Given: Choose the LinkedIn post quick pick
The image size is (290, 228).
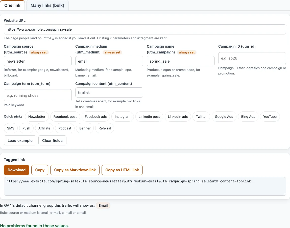Looking at the screenshot, I should 149,117.
